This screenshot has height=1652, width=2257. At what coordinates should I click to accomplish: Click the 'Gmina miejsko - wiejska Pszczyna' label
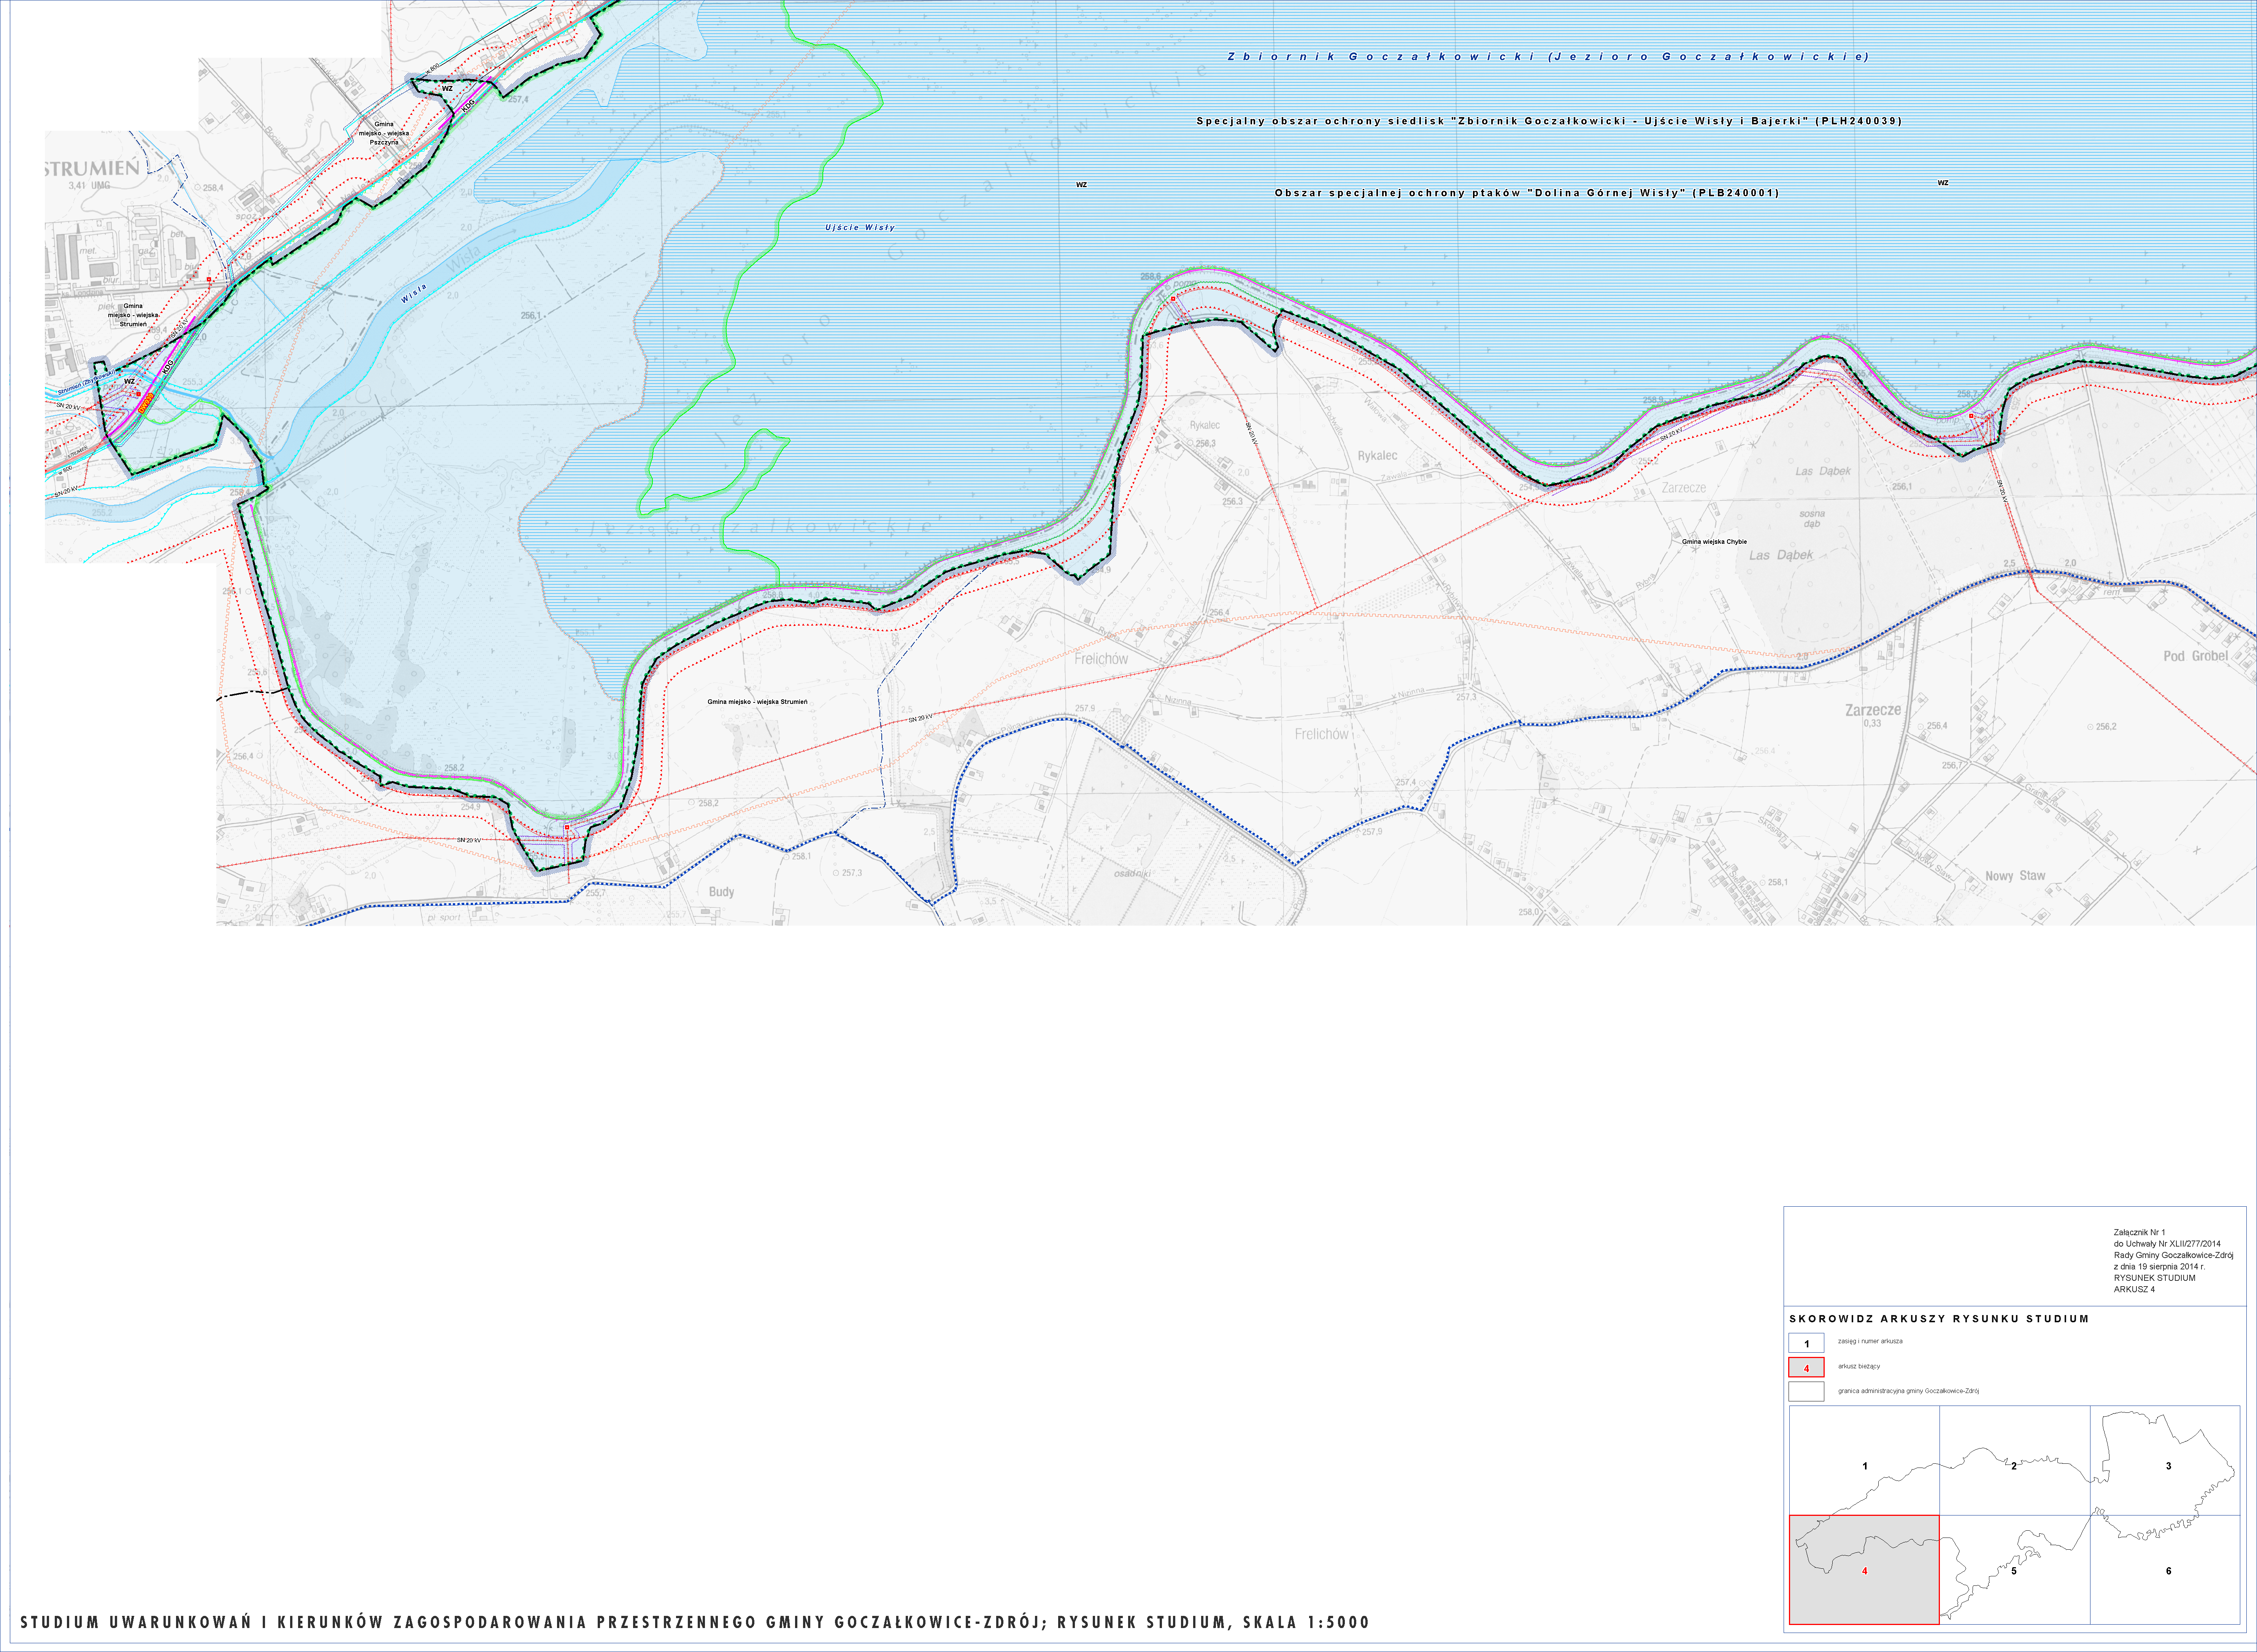pyautogui.click(x=384, y=133)
